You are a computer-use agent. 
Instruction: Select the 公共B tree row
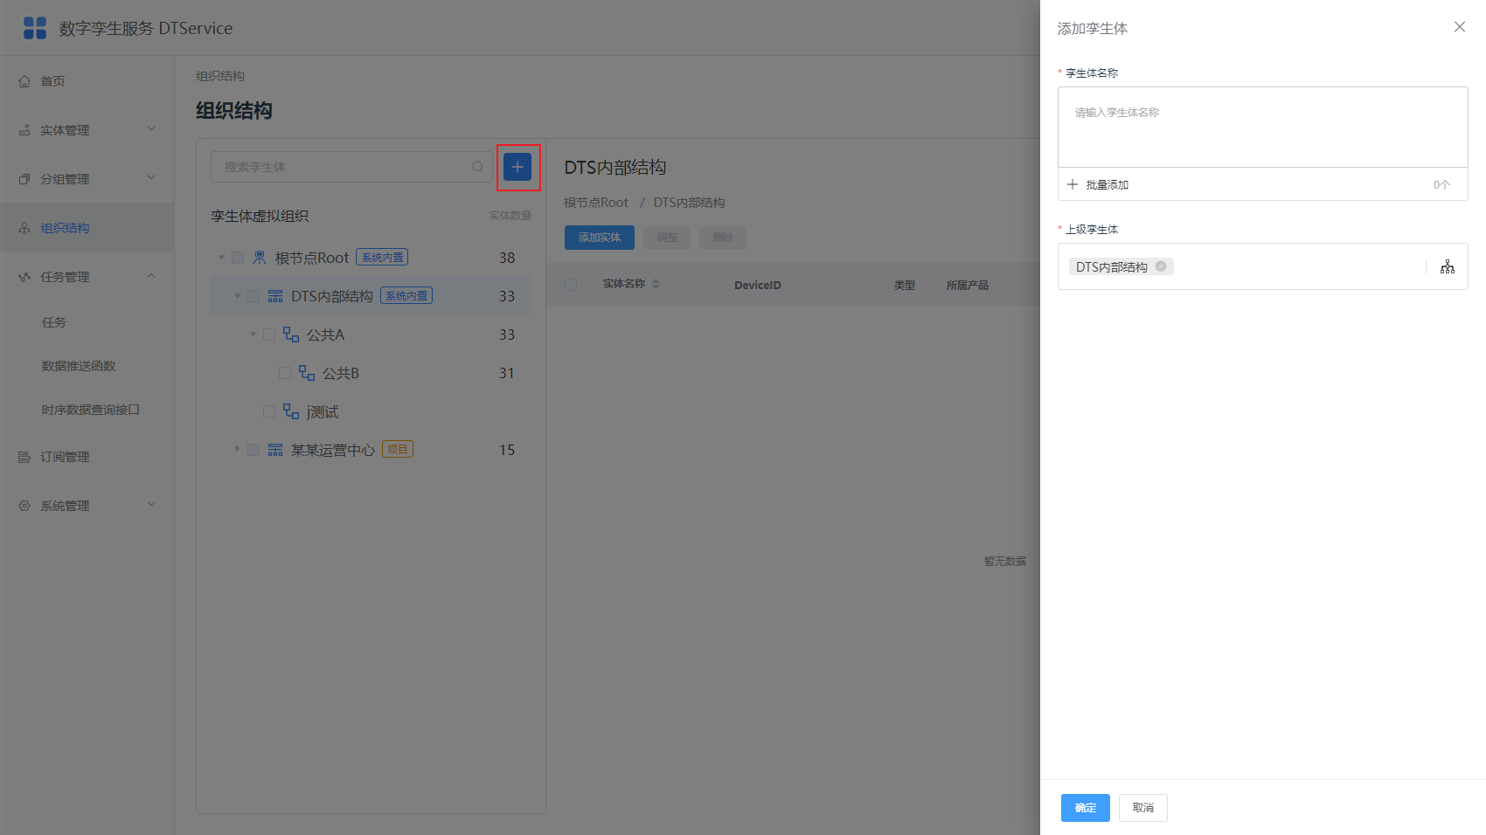tap(371, 373)
